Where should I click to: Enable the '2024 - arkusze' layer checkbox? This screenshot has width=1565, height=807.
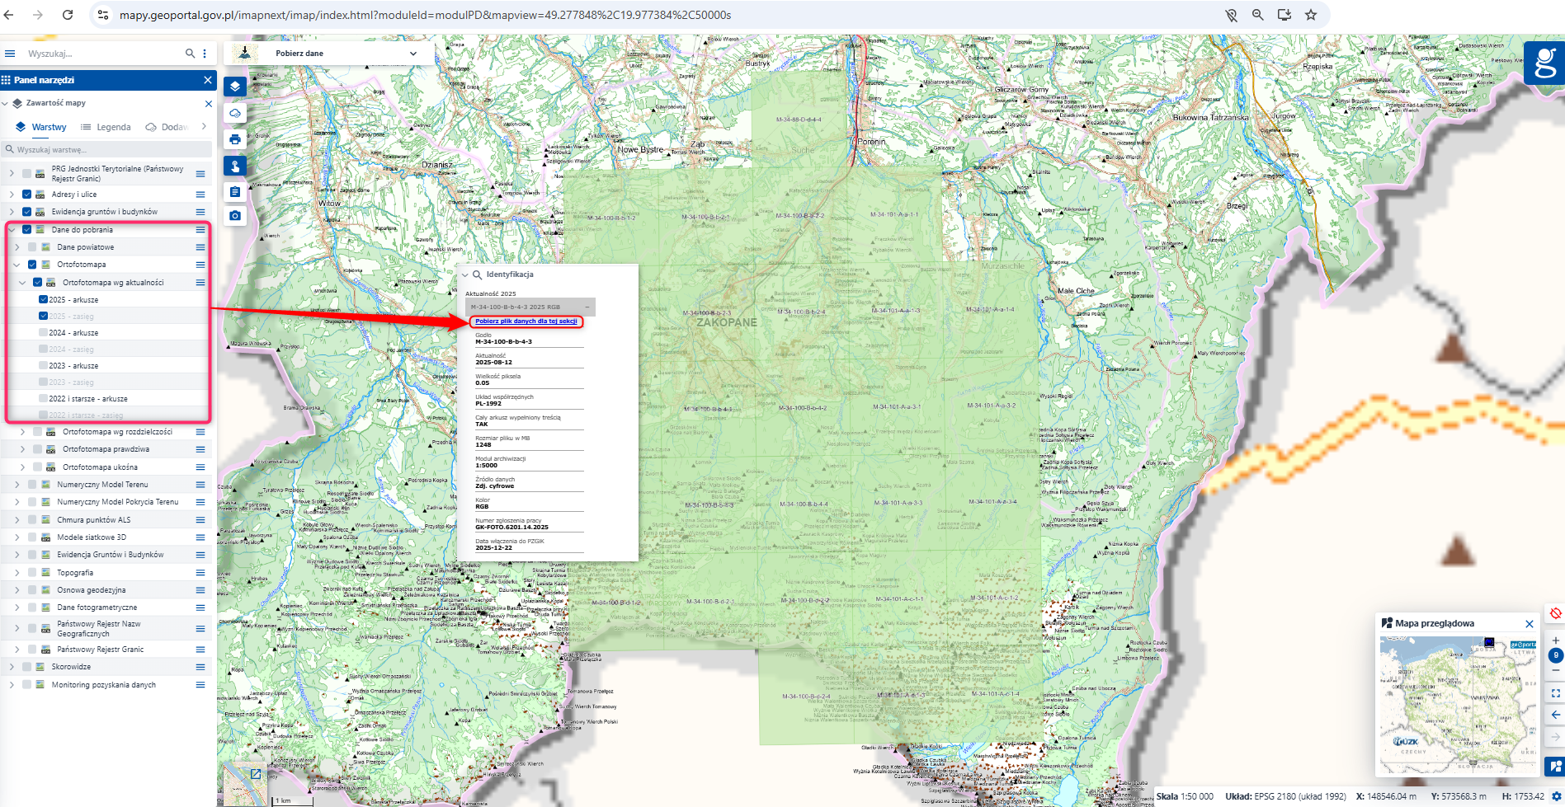(43, 333)
